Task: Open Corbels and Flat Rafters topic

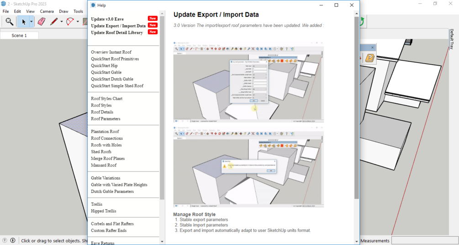Action: click(x=112, y=224)
